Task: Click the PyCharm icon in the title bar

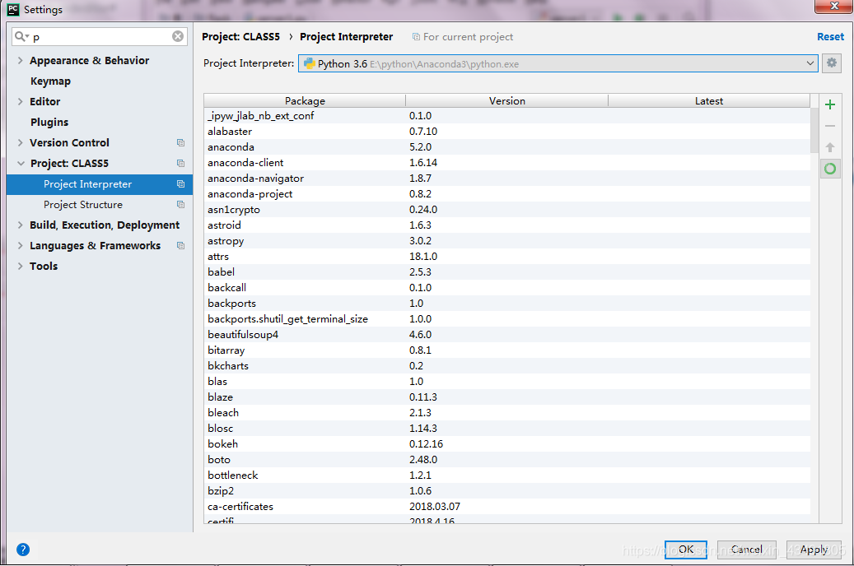Action: tap(13, 9)
